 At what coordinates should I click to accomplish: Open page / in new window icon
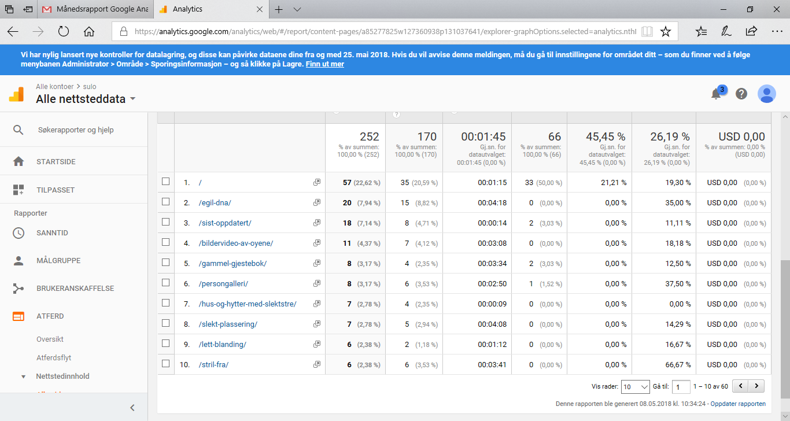tap(316, 182)
